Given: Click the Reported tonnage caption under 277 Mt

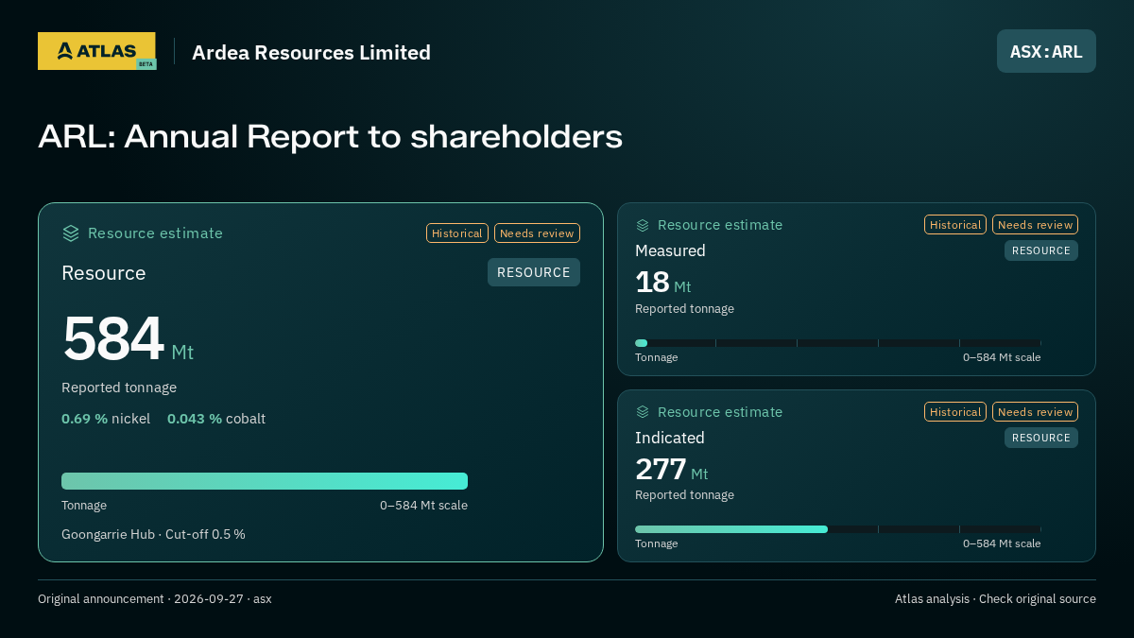Looking at the screenshot, I should coord(684,495).
